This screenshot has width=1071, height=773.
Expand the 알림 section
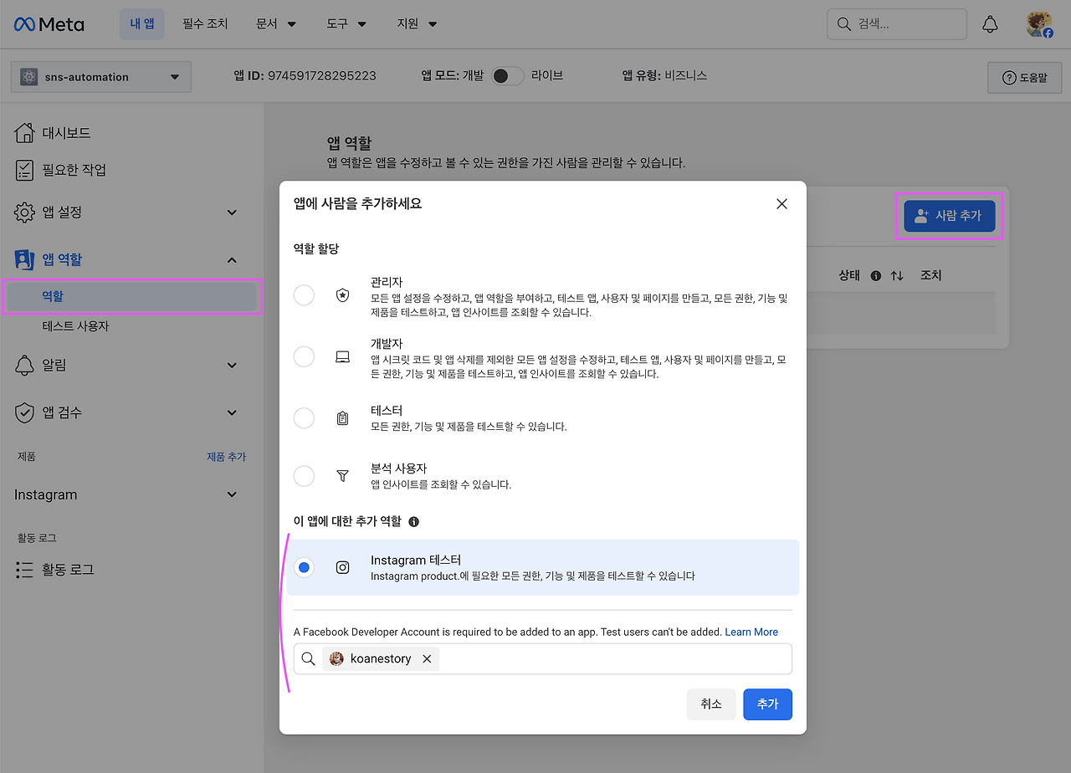(x=233, y=366)
